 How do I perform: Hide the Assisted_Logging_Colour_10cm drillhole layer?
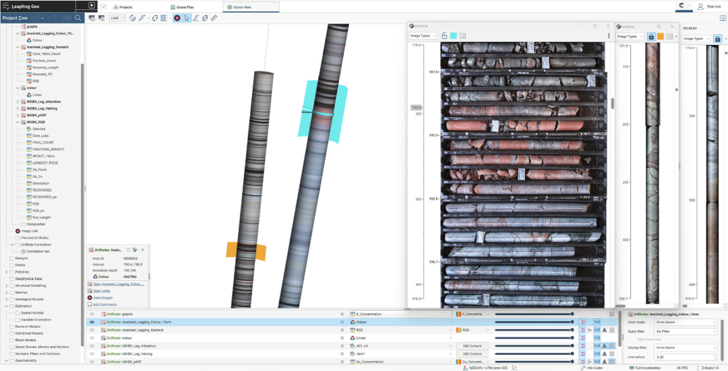coord(92,322)
